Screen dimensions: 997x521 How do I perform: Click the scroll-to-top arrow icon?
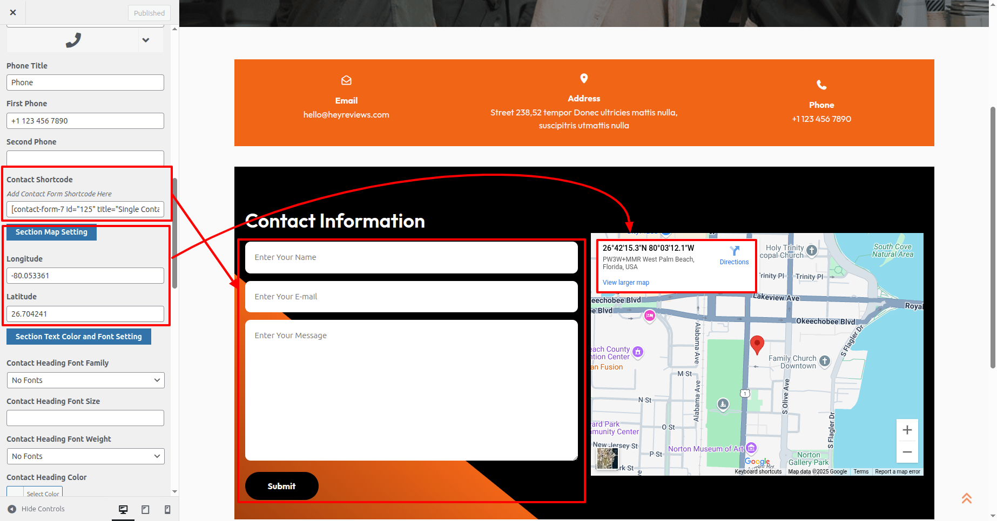click(966, 498)
